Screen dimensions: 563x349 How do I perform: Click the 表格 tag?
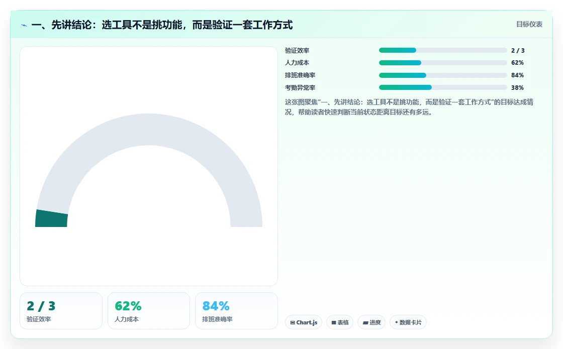click(340, 322)
